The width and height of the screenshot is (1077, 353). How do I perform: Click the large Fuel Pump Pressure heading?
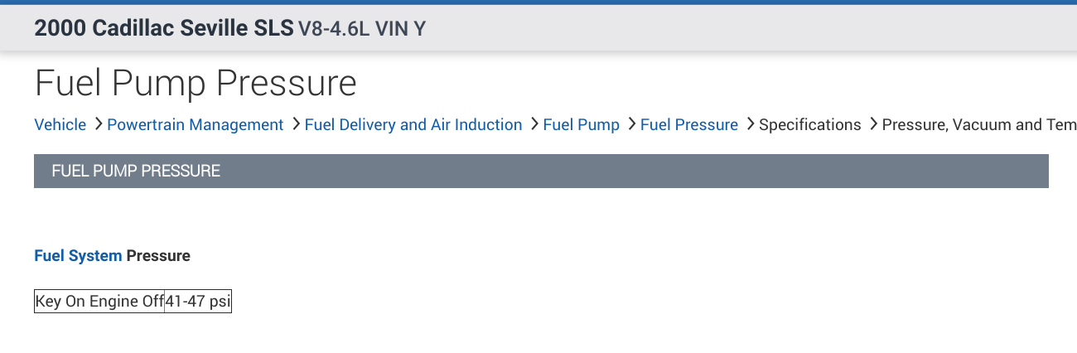pos(196,84)
